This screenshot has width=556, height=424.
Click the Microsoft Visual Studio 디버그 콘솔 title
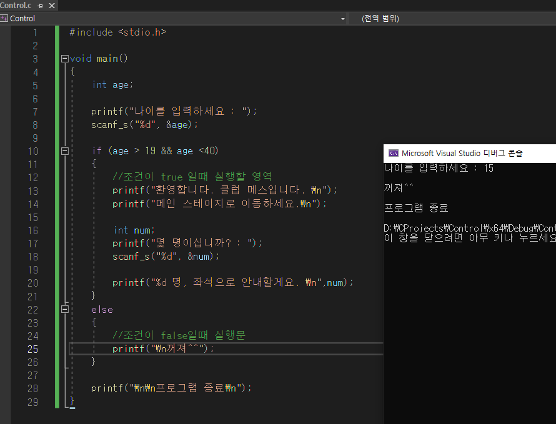click(462, 153)
